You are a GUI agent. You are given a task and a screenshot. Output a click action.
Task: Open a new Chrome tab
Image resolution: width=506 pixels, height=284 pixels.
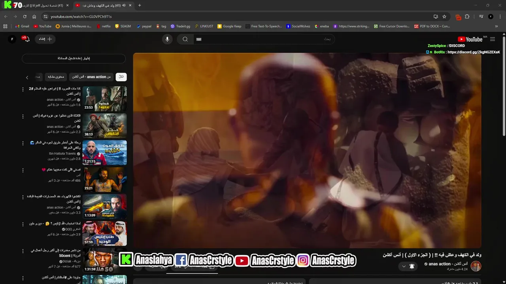pyautogui.click(x=140, y=6)
